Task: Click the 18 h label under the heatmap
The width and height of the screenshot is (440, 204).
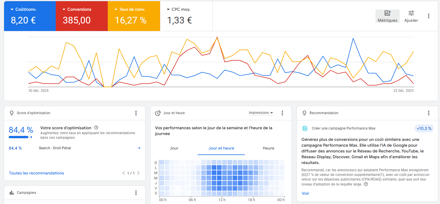Action: (x=252, y=200)
